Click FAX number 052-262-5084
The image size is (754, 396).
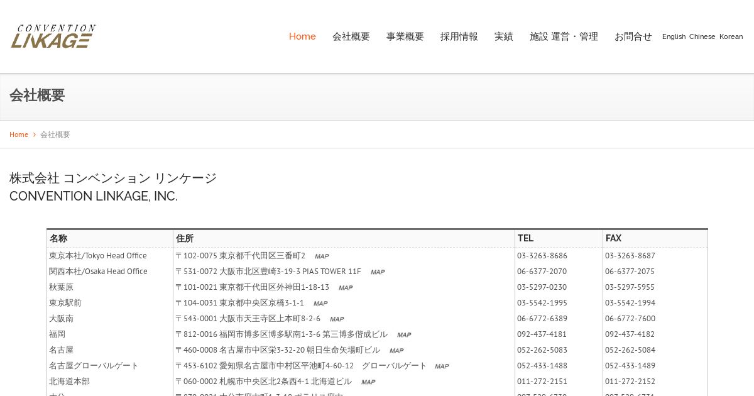[630, 350]
